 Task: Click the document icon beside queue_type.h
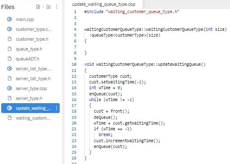(9, 49)
